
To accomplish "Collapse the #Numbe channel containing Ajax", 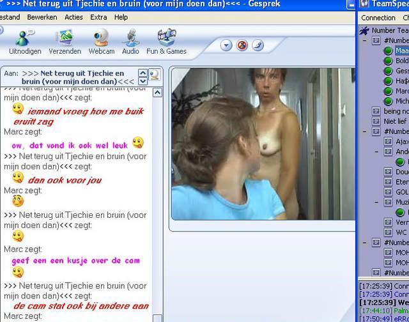I will (x=365, y=131).
